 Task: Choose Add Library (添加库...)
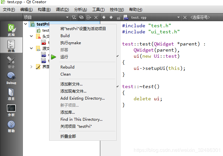pyautogui.click(x=83, y=112)
